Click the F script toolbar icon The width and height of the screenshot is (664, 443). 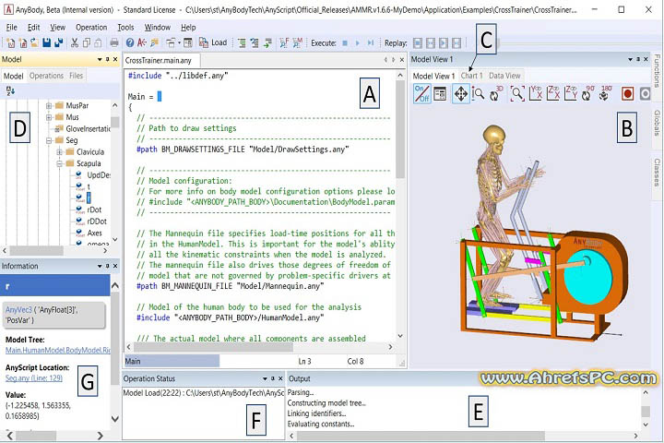pos(284,42)
